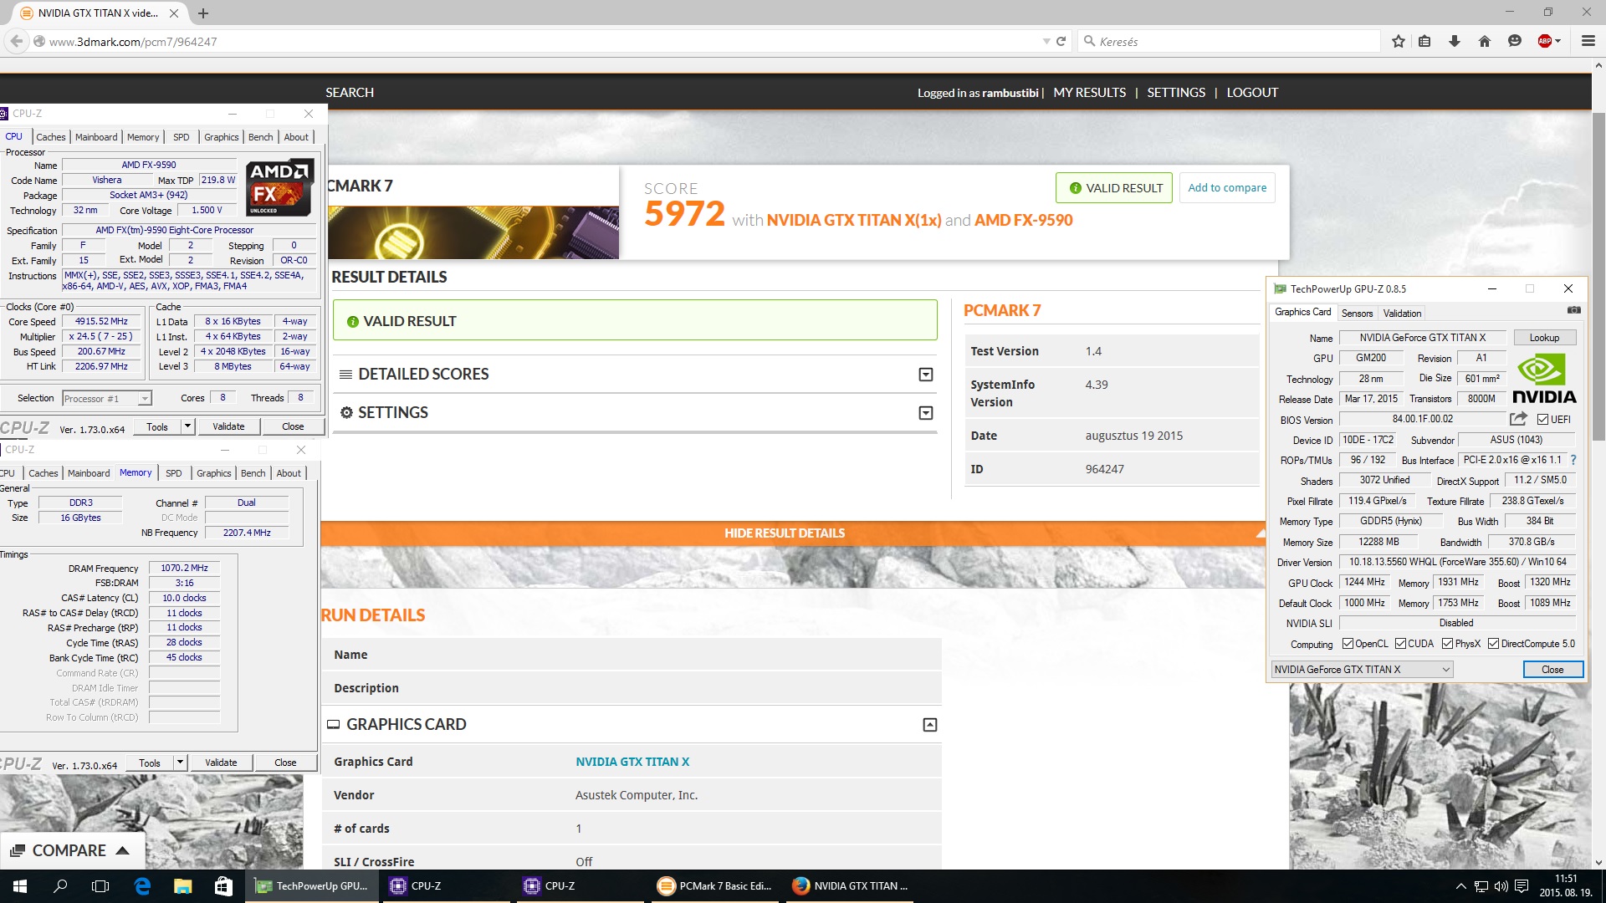Click the SEARCH link in site header
Screen dimensions: 1606x903
point(350,93)
